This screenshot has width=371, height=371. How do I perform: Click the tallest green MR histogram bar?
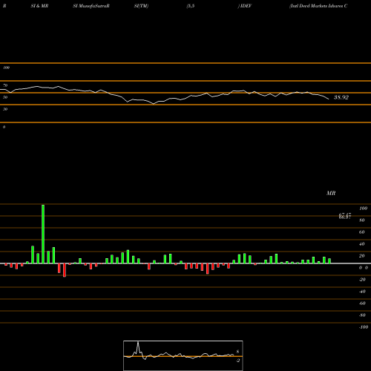pyautogui.click(x=43, y=234)
